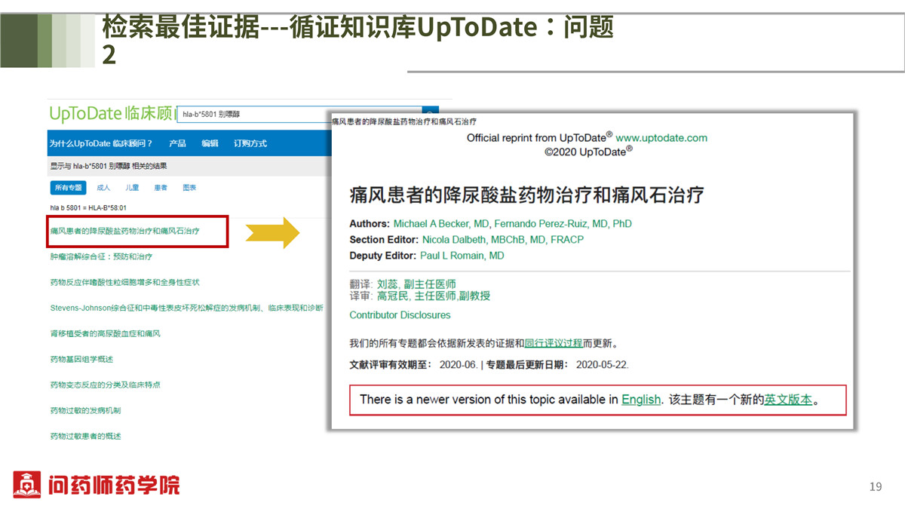Switch to the 患者 filter tab
The image size is (905, 509).
(x=161, y=188)
